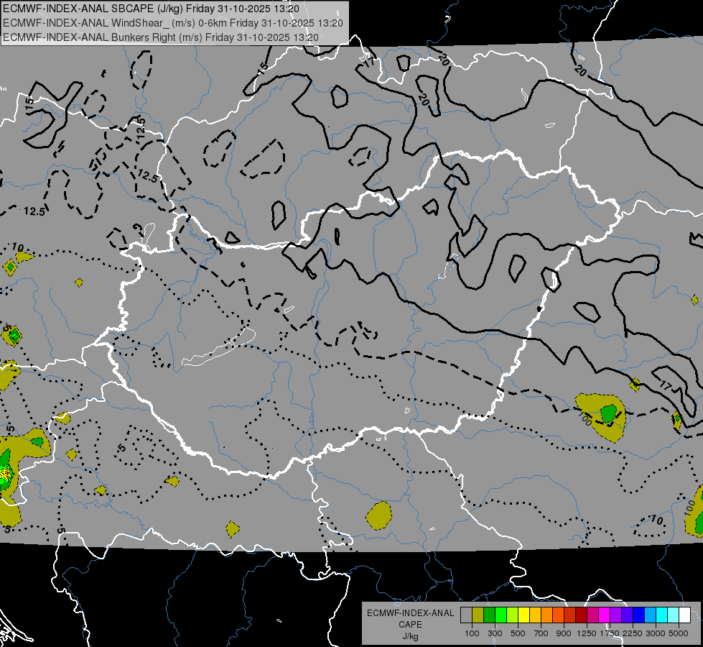Click the WindShear_ 0-6km title line

172,23
